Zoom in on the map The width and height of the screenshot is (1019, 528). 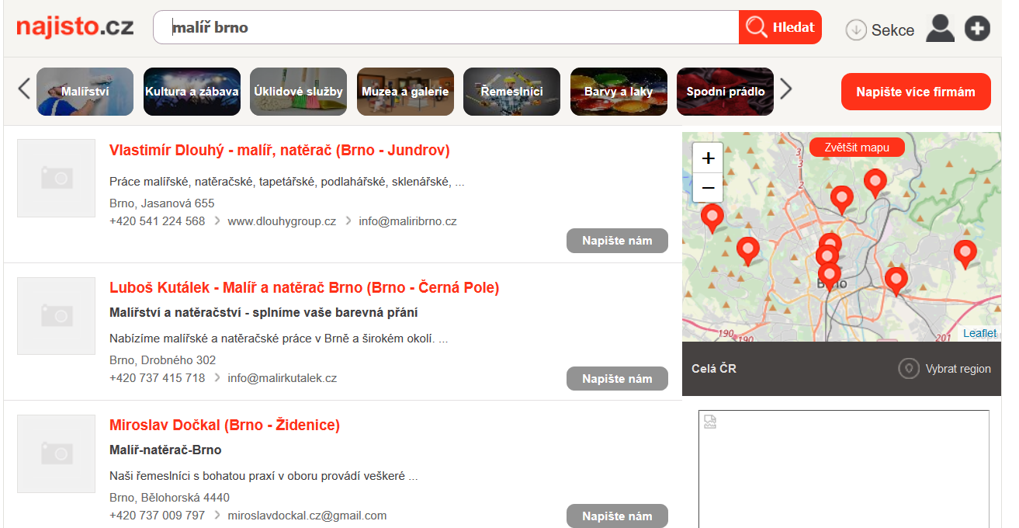708,158
